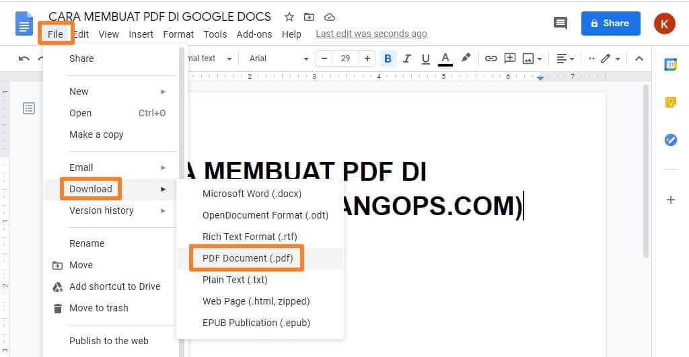689x357 pixels.
Task: Decrease font size with minus button
Action: [324, 58]
